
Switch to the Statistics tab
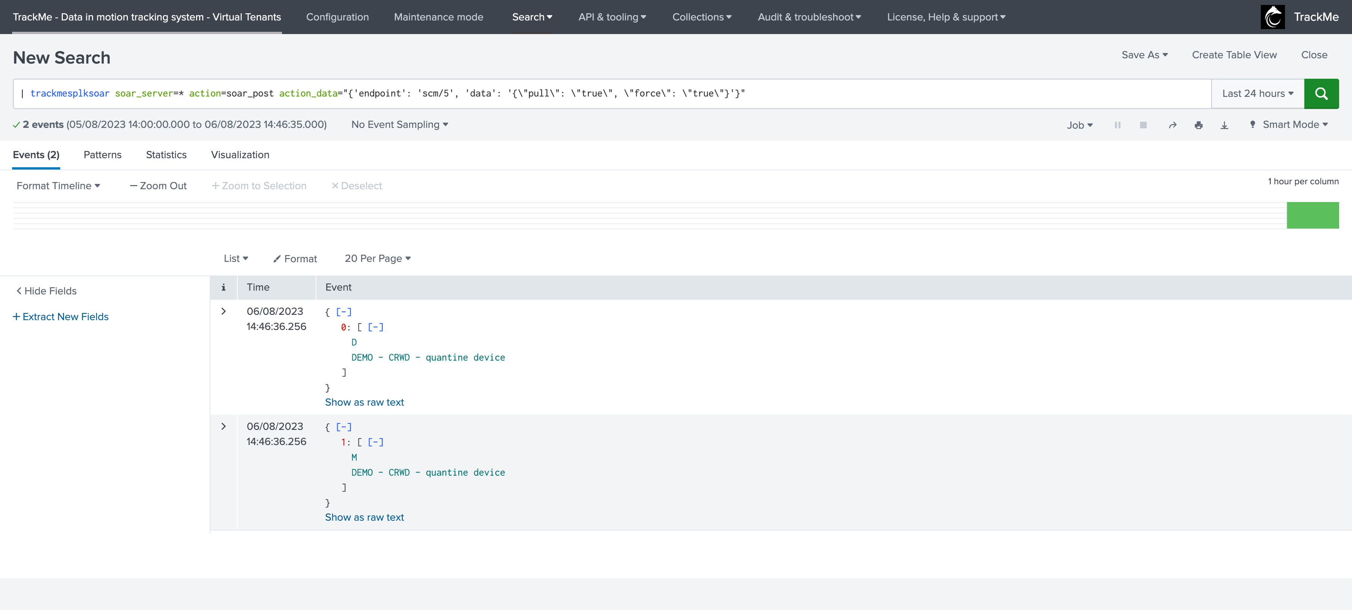[166, 155]
